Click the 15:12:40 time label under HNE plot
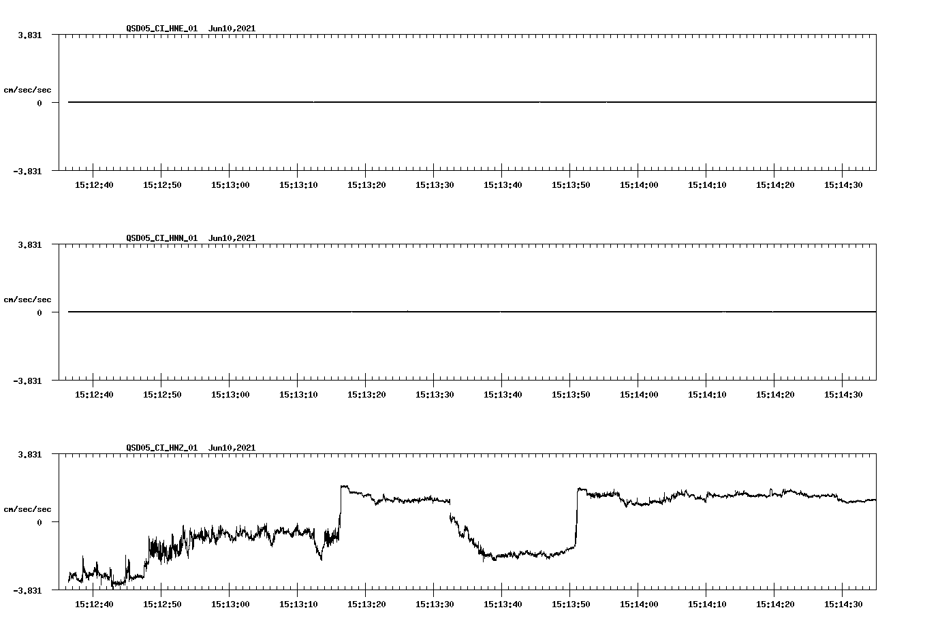The height and width of the screenshot is (629, 925). coord(94,185)
